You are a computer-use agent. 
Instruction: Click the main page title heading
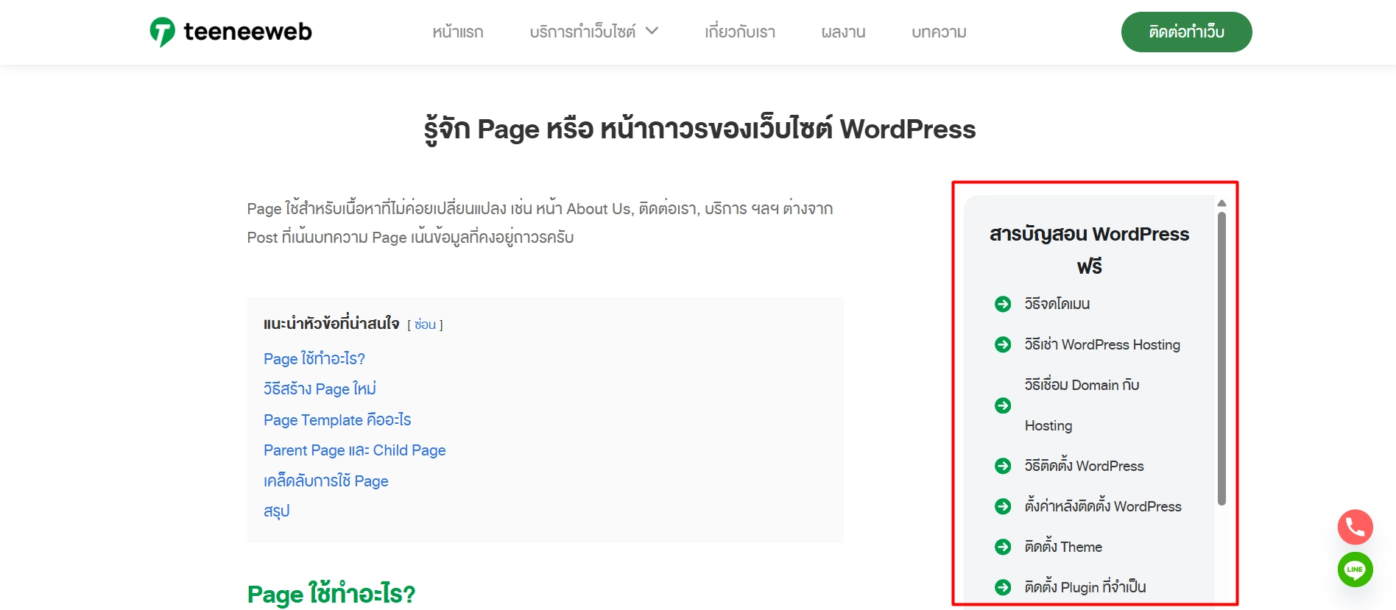pos(699,130)
